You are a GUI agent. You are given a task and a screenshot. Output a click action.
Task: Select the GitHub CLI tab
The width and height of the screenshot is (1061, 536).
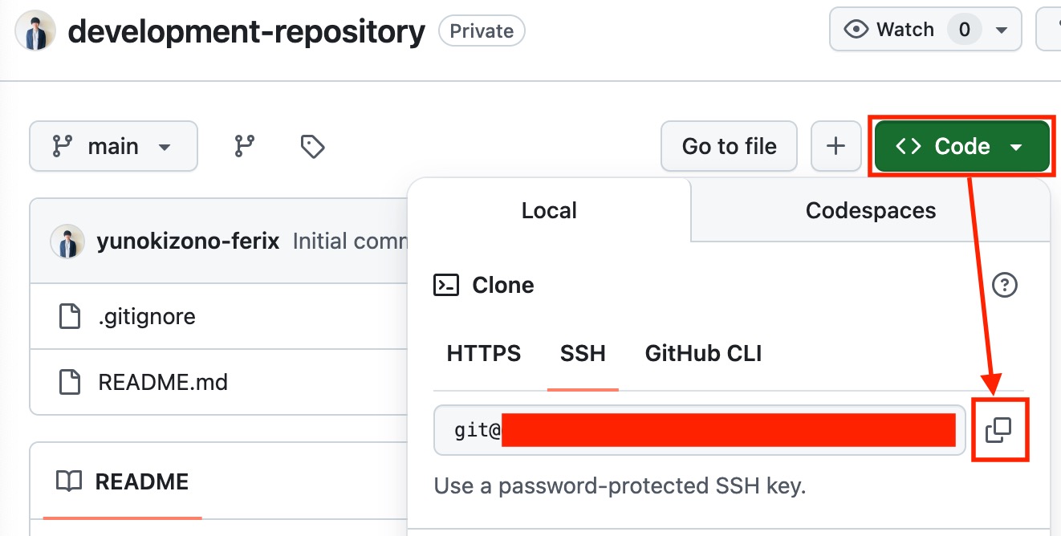(x=702, y=353)
